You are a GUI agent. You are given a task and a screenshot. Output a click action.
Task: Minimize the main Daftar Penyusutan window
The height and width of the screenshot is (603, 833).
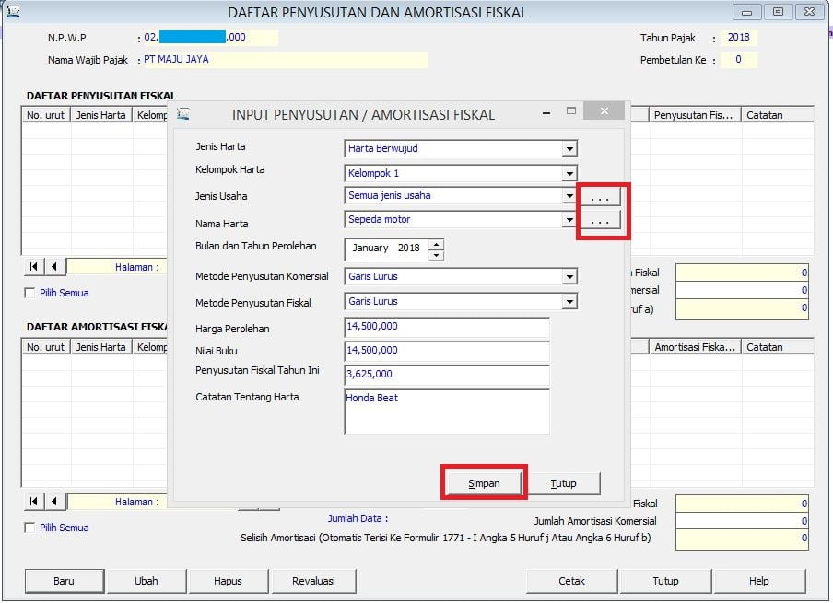(747, 12)
